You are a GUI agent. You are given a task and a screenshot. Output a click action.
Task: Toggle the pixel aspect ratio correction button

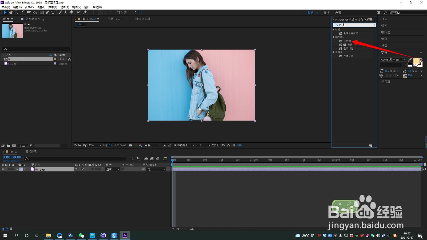pyautogui.click(x=214, y=145)
